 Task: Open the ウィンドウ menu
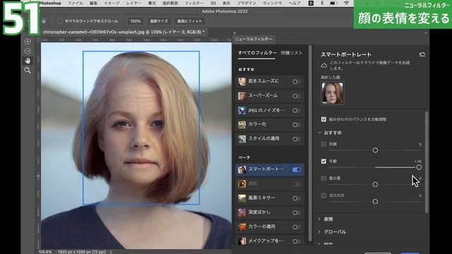pos(272,3)
